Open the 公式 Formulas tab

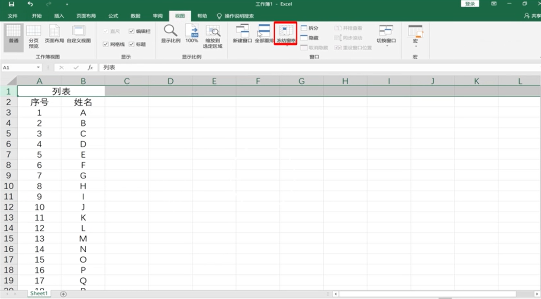[113, 16]
